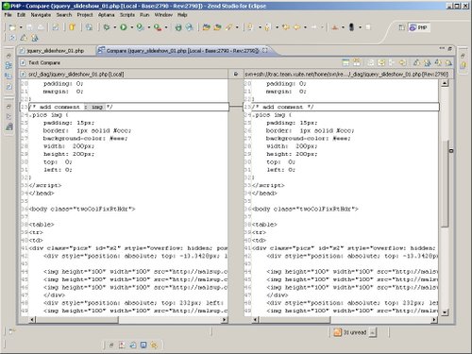
Task: Click the first icon in second toolbar row
Action: [12, 38]
